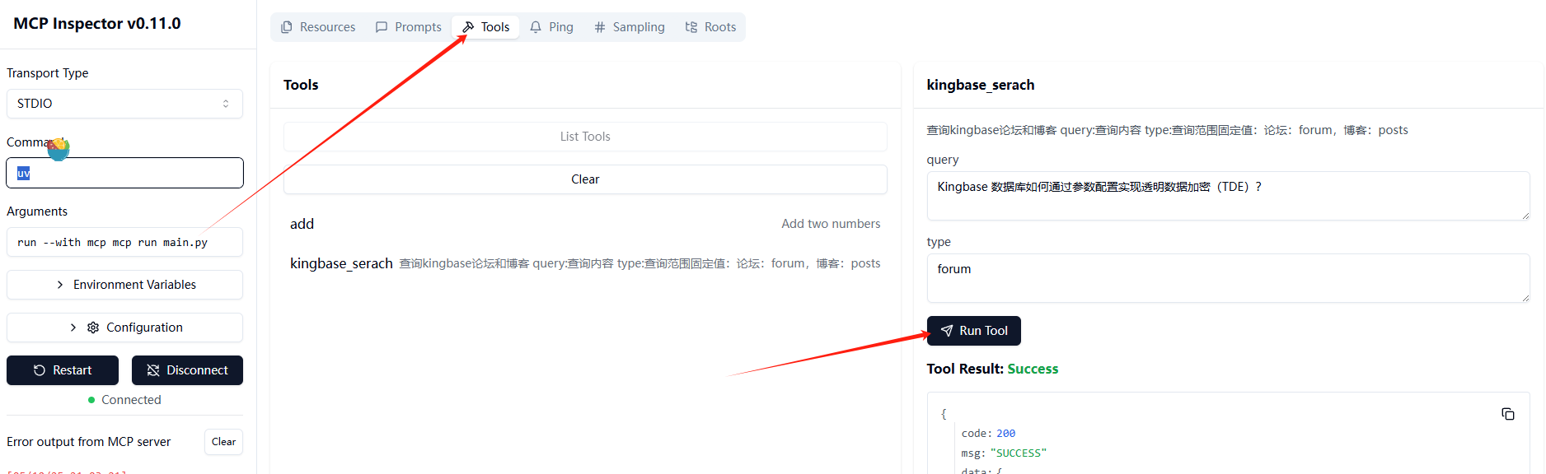Restart the MCP server

(63, 370)
